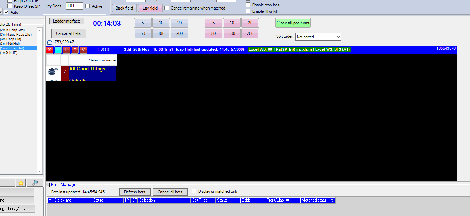Click market list scrollbar up arrow
This screenshot has height=216, width=470.
40,31
